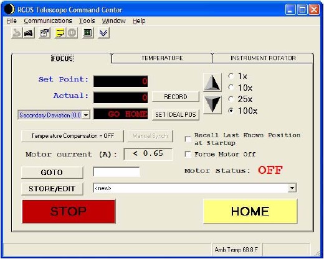Click the gray stop-sign toolbar icon
Screen dimensions: 324x259
coord(72,33)
